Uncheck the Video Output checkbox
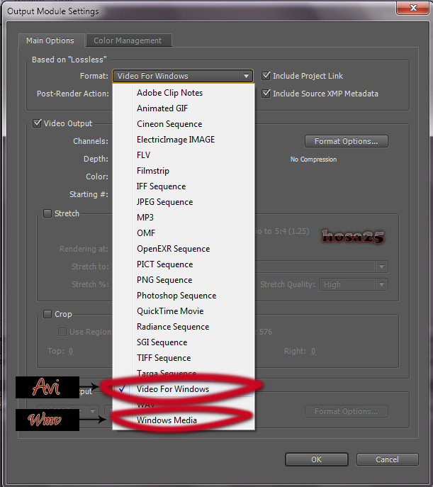 pyautogui.click(x=37, y=123)
